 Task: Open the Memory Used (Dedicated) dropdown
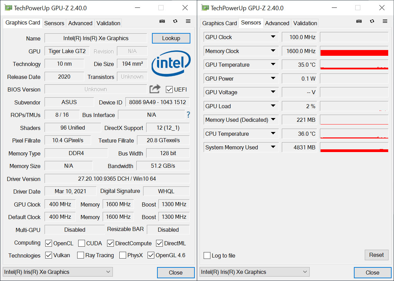273,119
